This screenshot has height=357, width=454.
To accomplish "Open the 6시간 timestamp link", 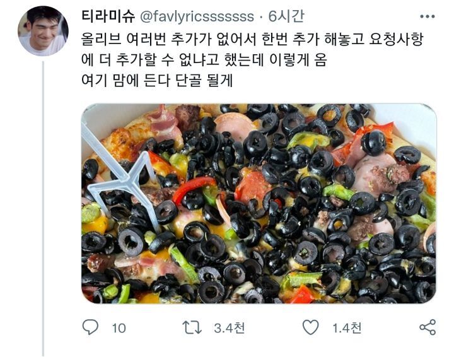I will tap(286, 16).
